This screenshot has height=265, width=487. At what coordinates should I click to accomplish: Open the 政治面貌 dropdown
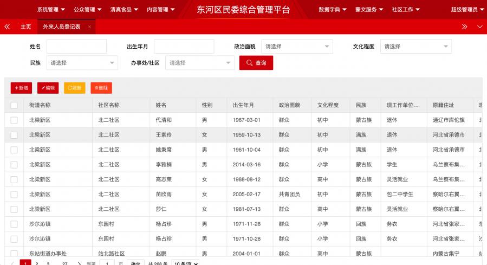coord(297,47)
